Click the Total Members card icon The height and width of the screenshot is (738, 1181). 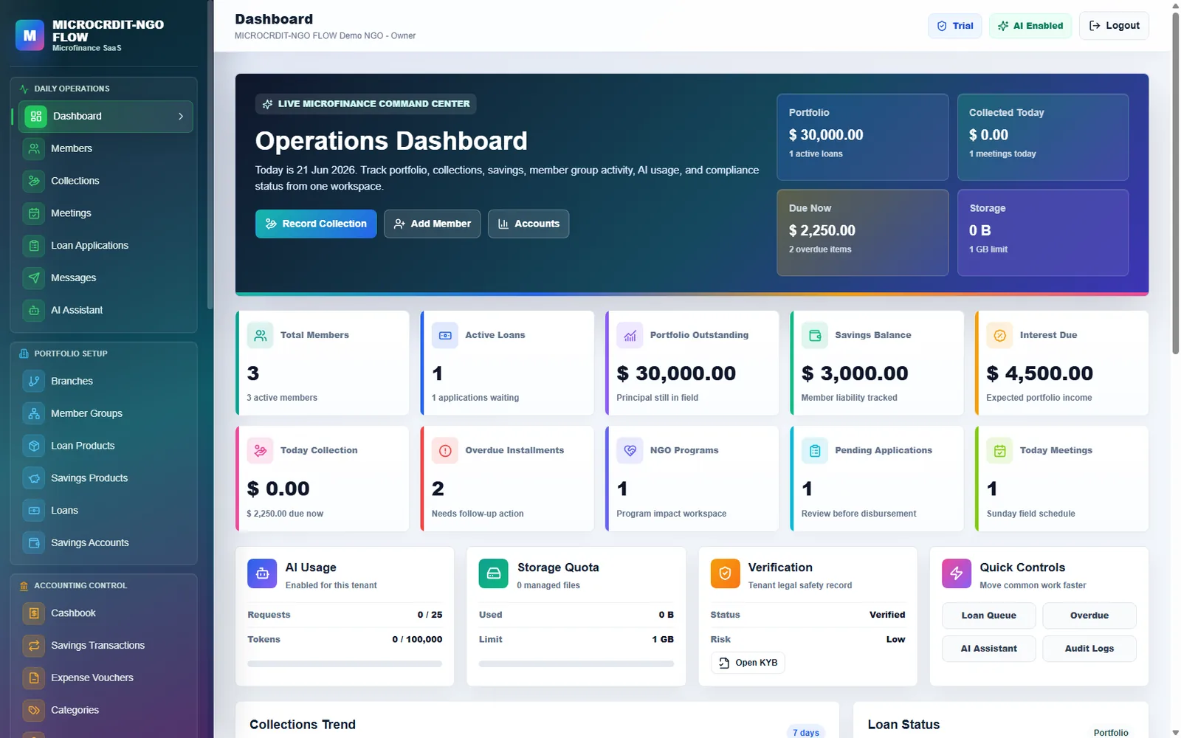click(260, 336)
